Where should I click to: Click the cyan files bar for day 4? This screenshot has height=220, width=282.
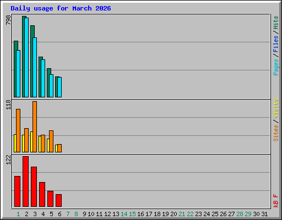tap(43, 78)
